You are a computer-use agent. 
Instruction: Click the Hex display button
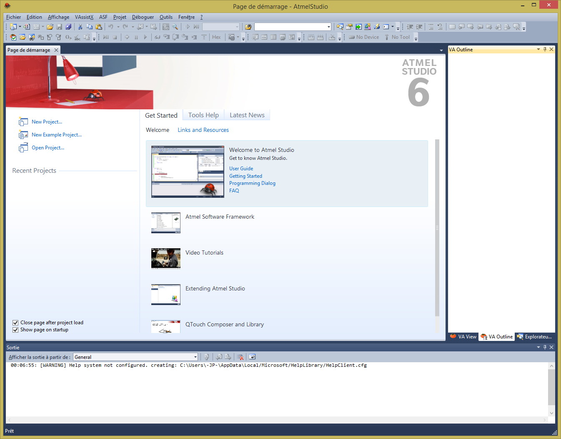pos(216,37)
